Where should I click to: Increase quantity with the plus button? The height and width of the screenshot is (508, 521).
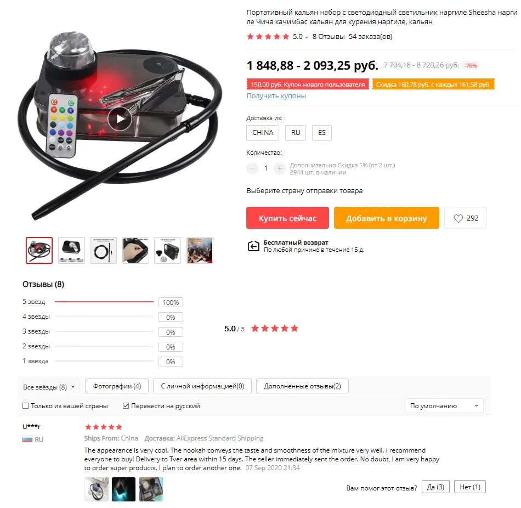pyautogui.click(x=280, y=168)
